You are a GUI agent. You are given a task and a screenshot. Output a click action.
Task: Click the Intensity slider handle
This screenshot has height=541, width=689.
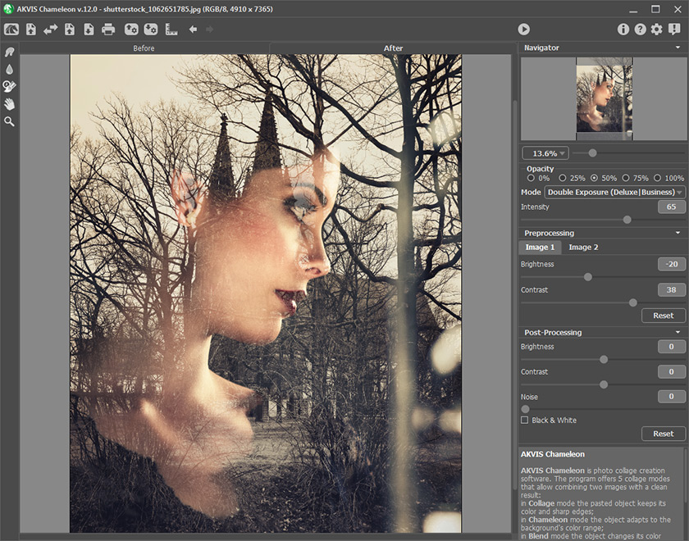[627, 220]
